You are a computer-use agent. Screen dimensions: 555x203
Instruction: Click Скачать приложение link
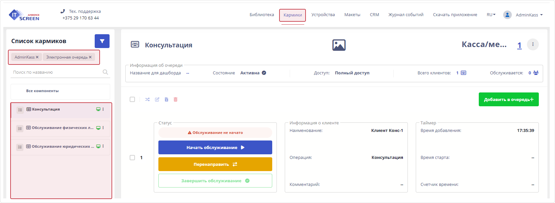pos(455,15)
